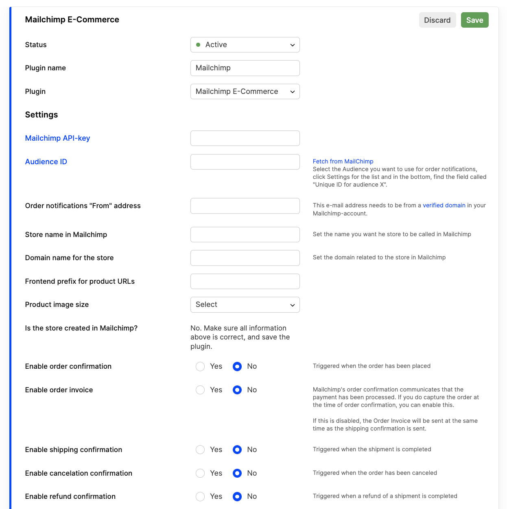Focus the Order notifications From address field
This screenshot has height=509, width=507.
click(245, 206)
